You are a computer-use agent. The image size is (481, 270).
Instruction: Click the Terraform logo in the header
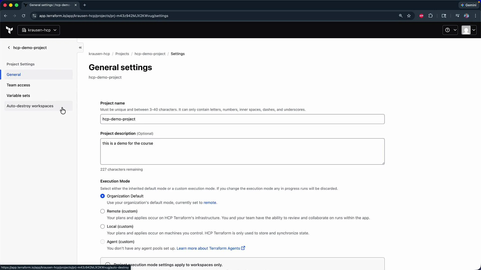click(x=9, y=30)
